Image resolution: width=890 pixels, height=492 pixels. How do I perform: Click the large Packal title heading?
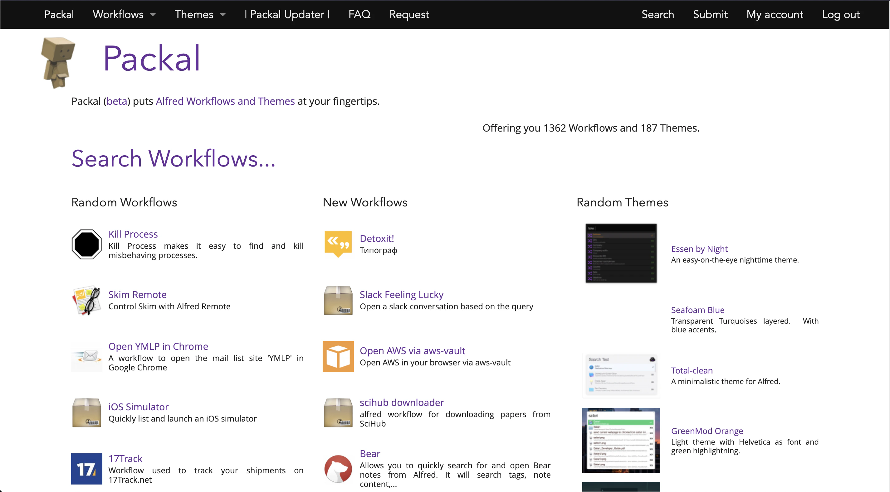pos(152,58)
